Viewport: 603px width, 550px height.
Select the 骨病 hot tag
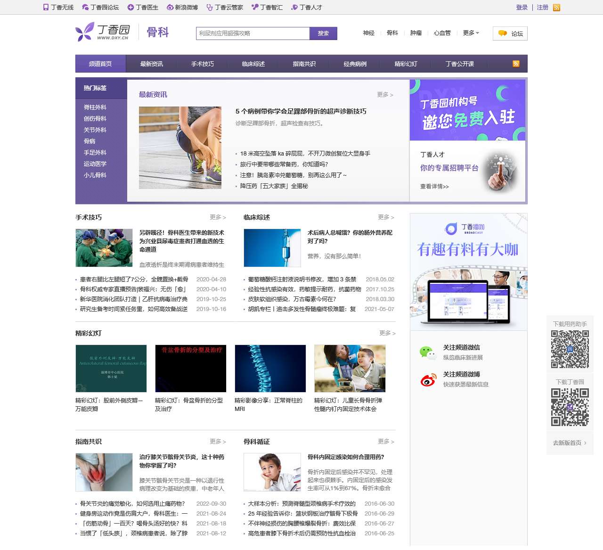coord(90,141)
